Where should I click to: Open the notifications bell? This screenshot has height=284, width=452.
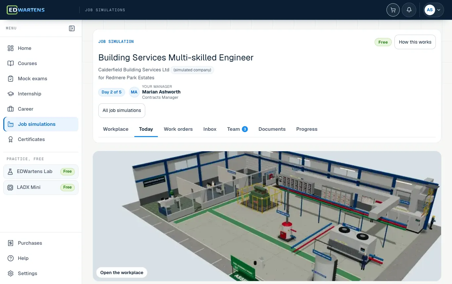(409, 10)
